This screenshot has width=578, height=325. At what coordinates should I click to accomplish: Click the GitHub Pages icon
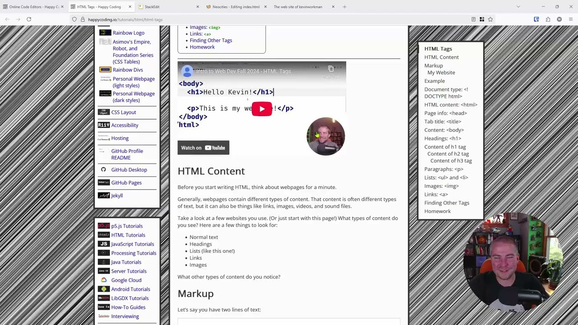coord(104,183)
